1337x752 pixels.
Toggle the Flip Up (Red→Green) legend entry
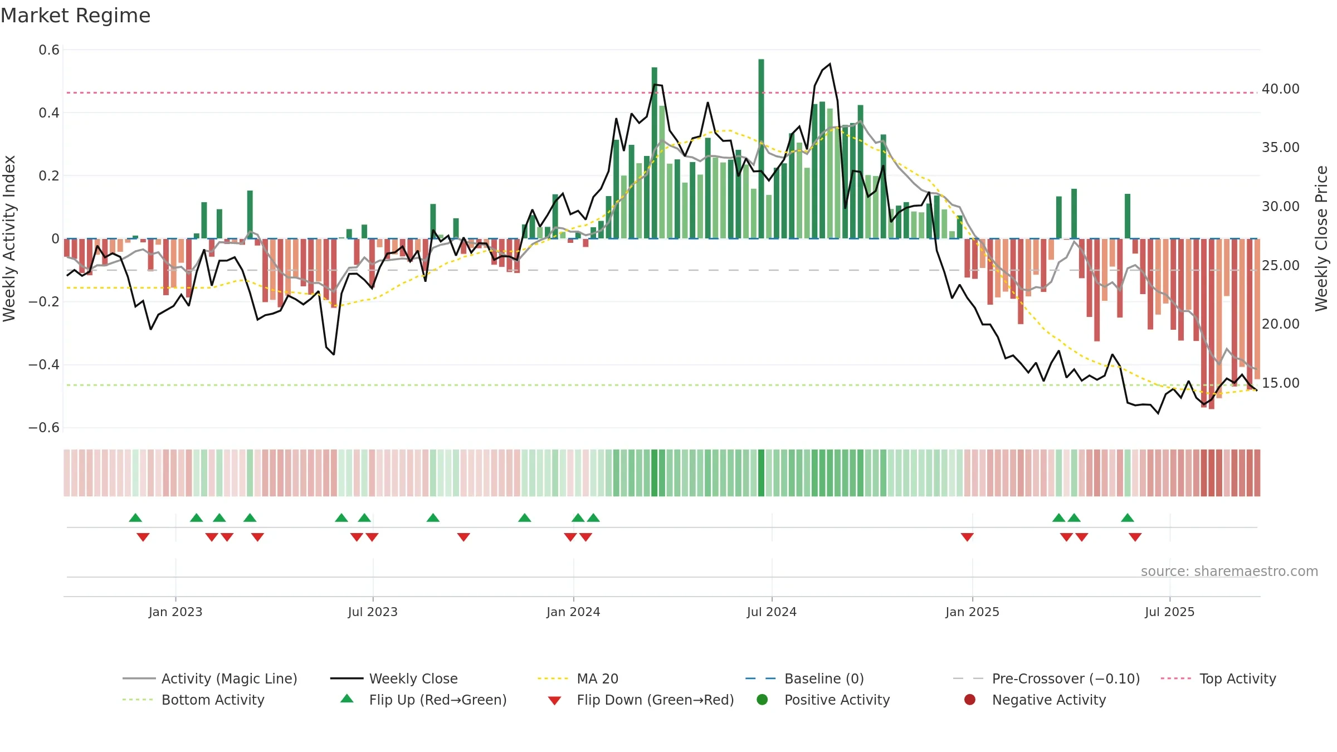tap(423, 700)
